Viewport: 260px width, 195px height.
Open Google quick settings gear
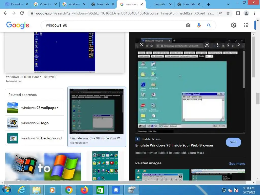tap(234, 25)
